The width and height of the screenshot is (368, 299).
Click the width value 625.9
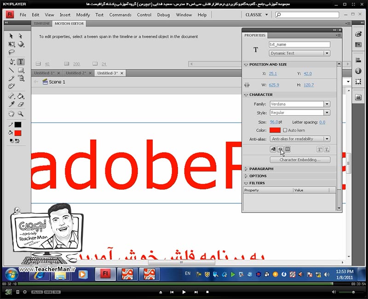pyautogui.click(x=274, y=85)
